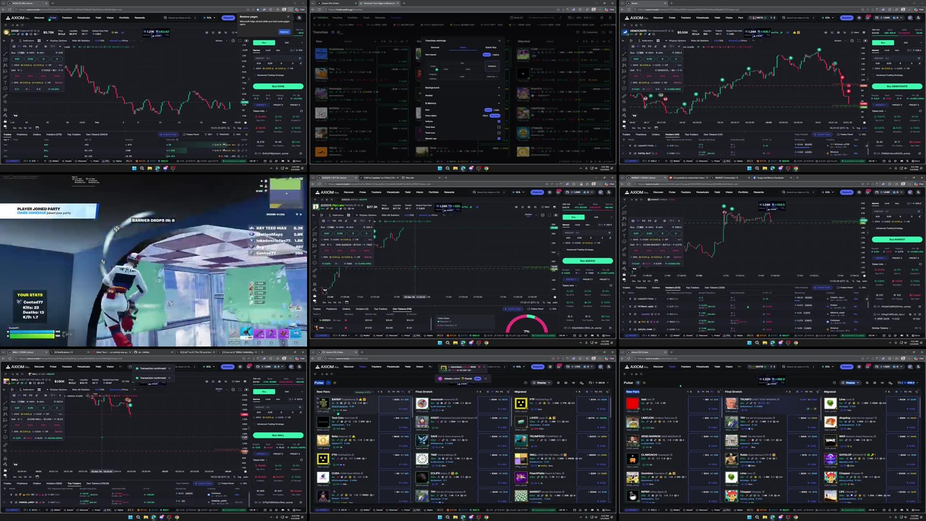Click the star favorite icon next to DOGE token

click(39, 31)
